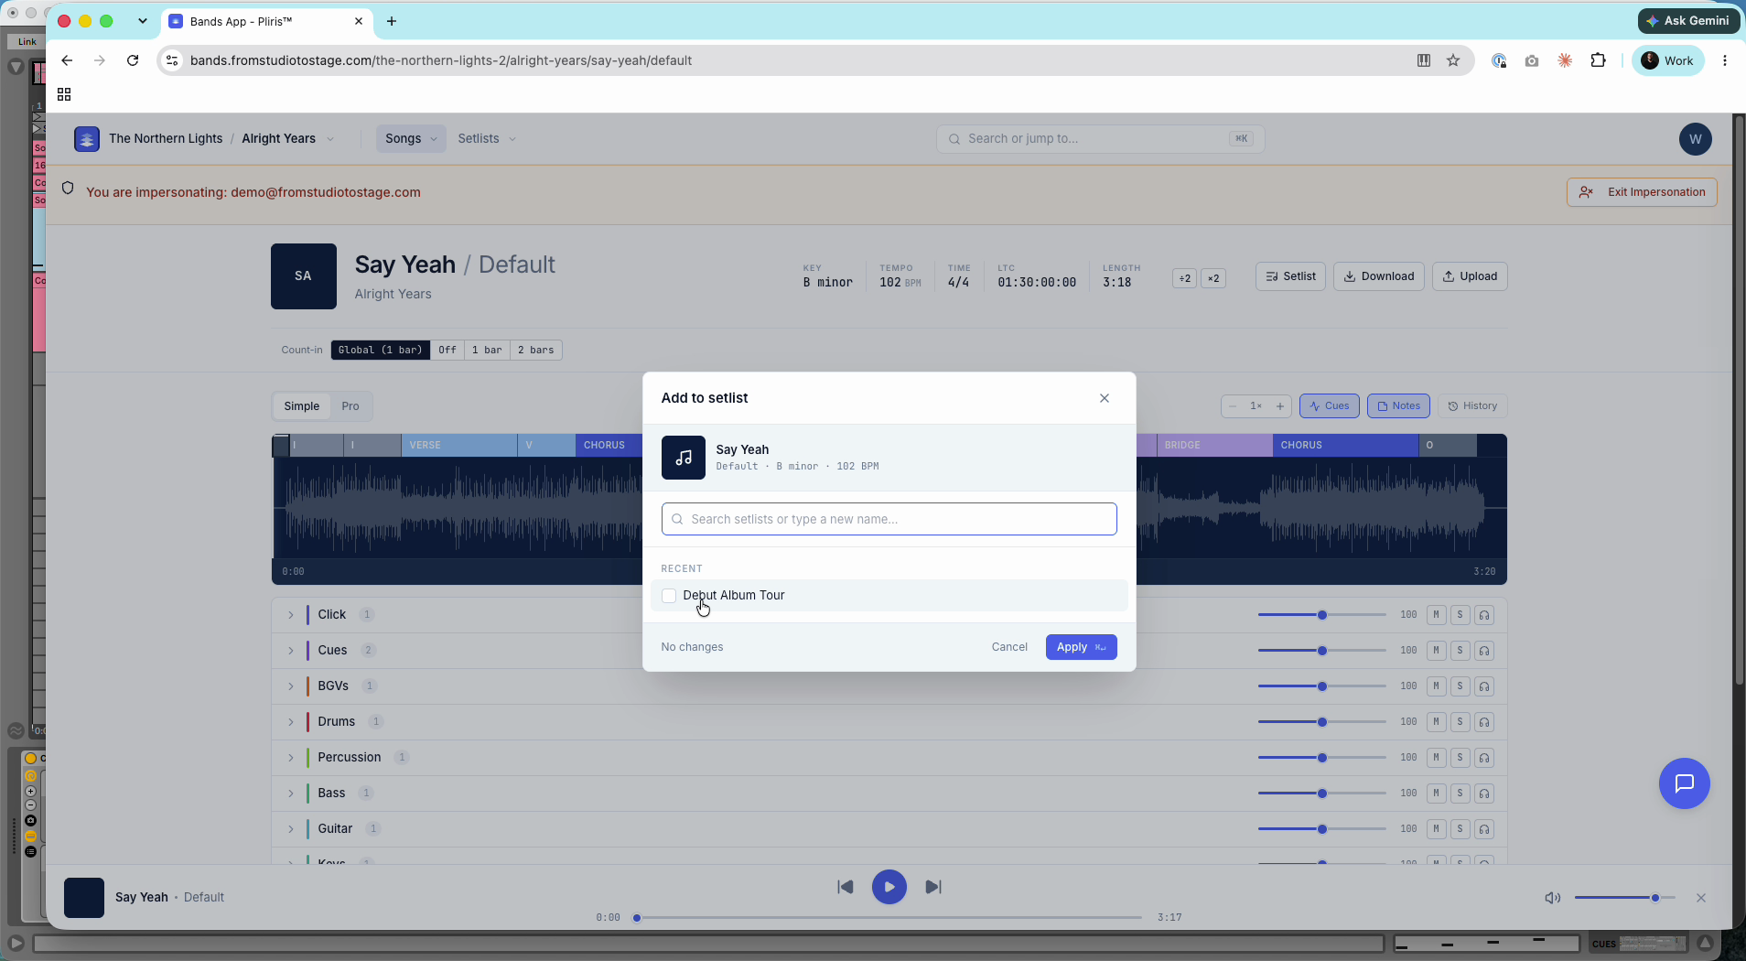
Task: Check the Debut Album Tour checkbox
Action: 669,596
